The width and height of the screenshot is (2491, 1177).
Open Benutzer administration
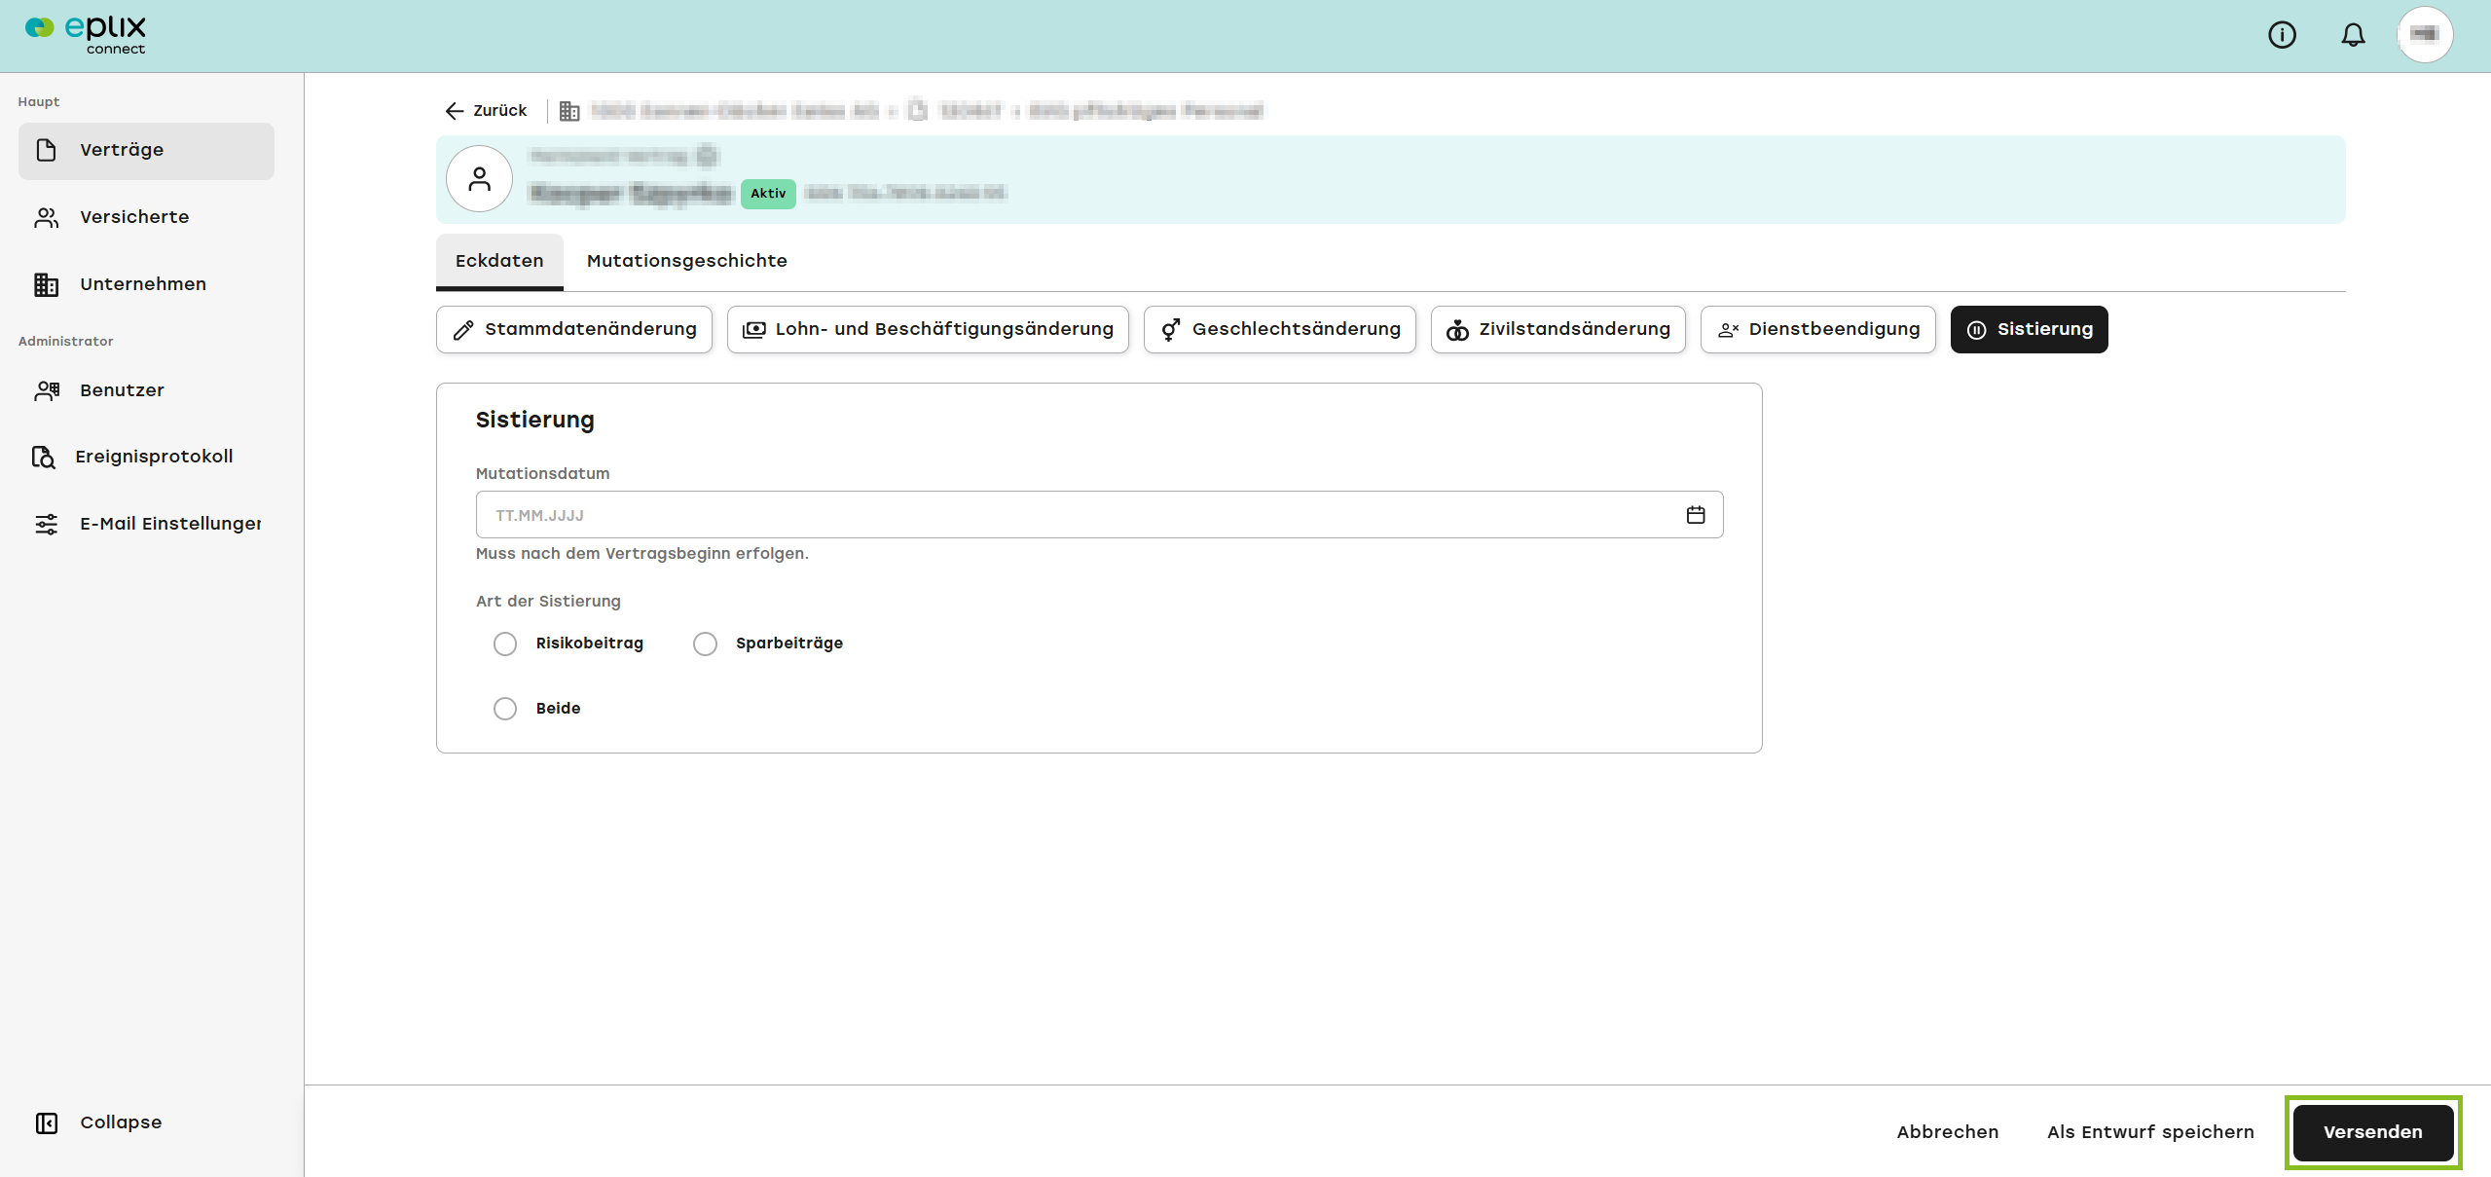(x=146, y=390)
